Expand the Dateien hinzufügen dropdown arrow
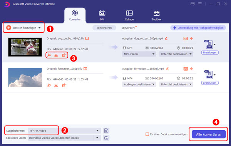Image resolution: width=231 pixels, height=146 pixels. 40,28
